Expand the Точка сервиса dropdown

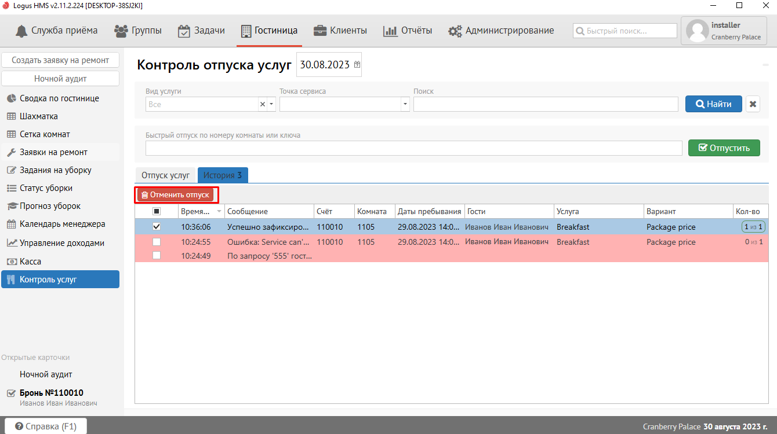[x=405, y=104]
